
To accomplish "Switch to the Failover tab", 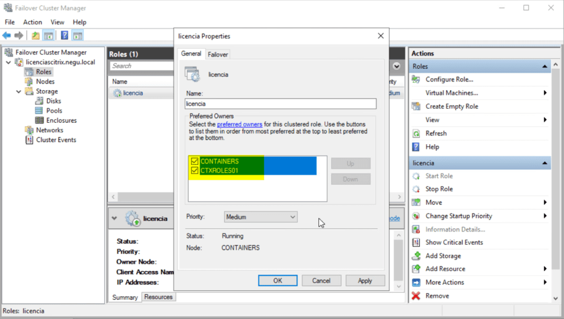I will 218,54.
